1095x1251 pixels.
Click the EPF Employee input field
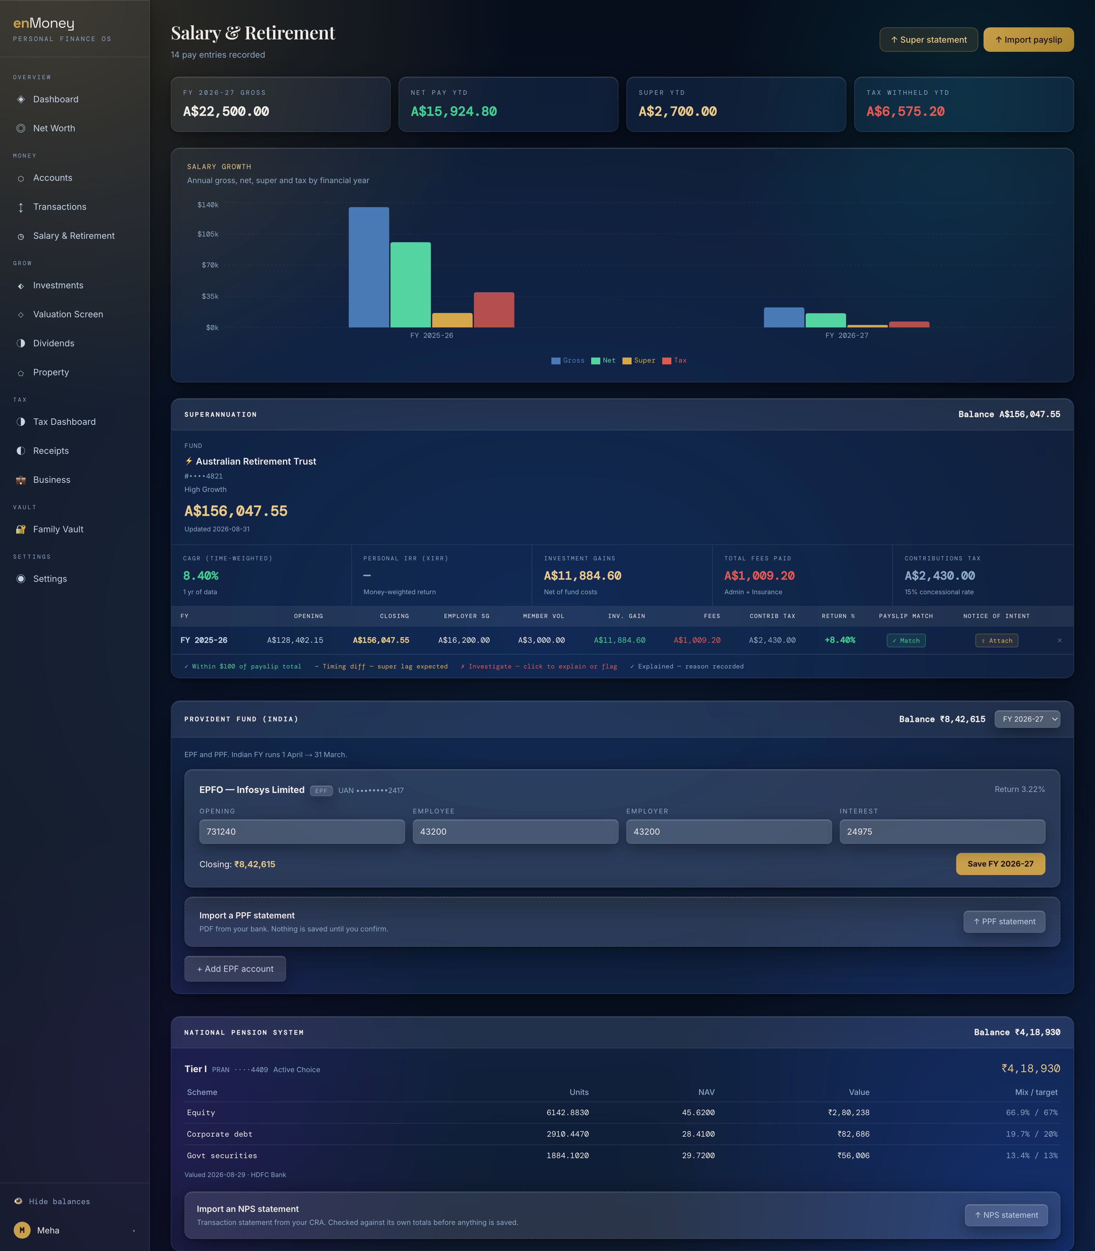515,832
